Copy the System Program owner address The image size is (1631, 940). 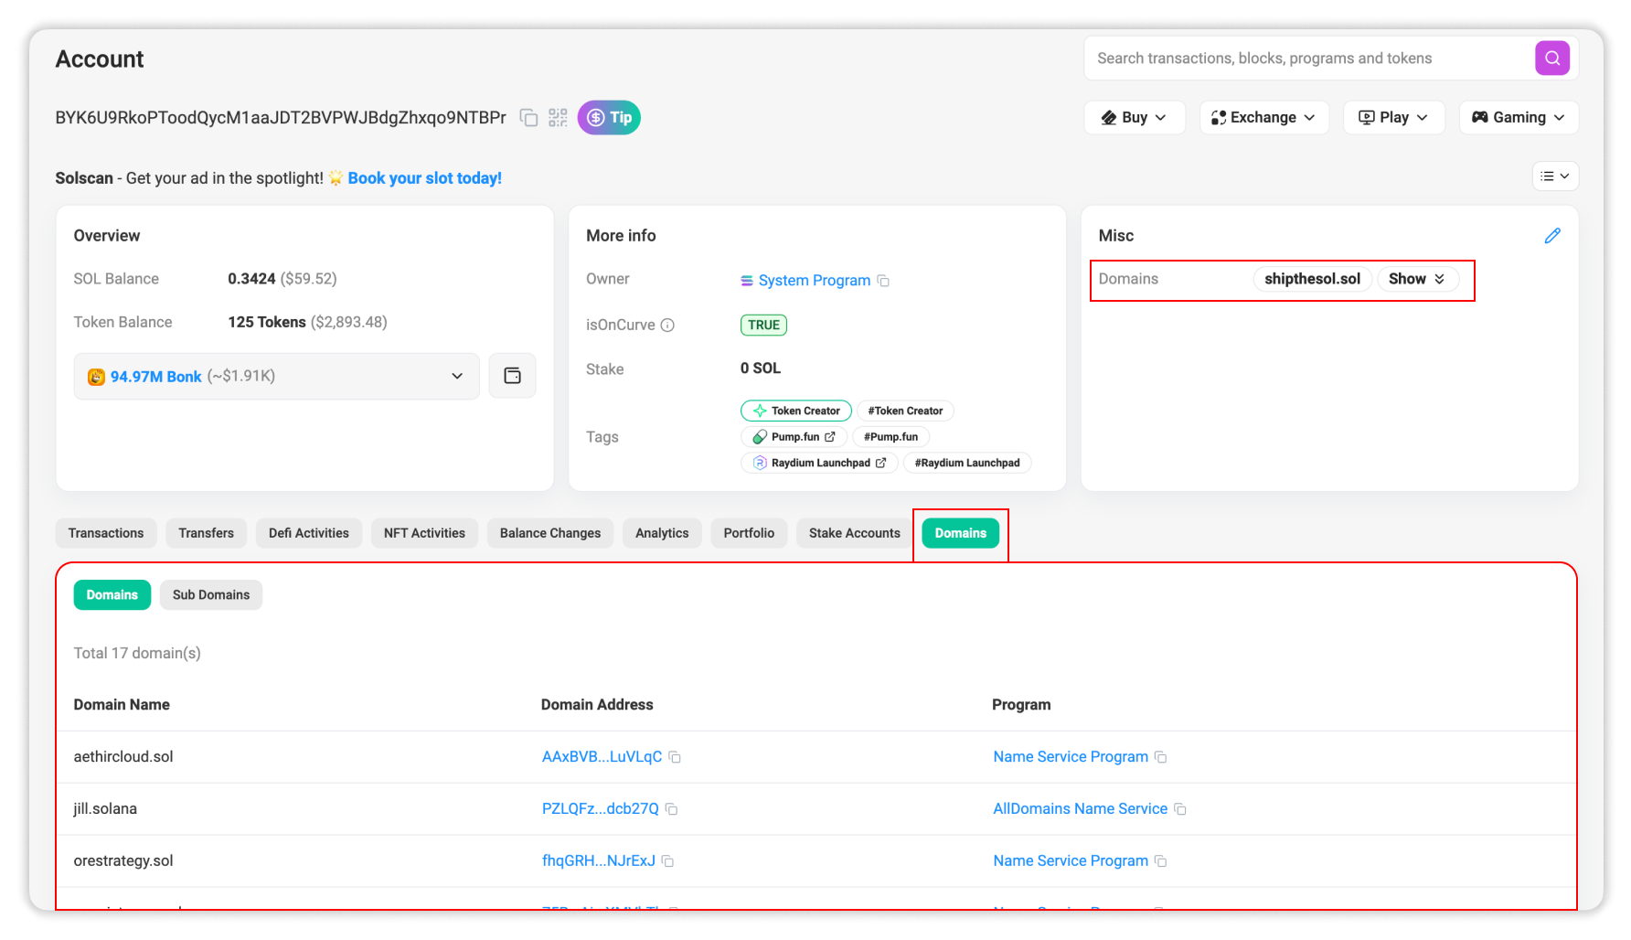[883, 281]
